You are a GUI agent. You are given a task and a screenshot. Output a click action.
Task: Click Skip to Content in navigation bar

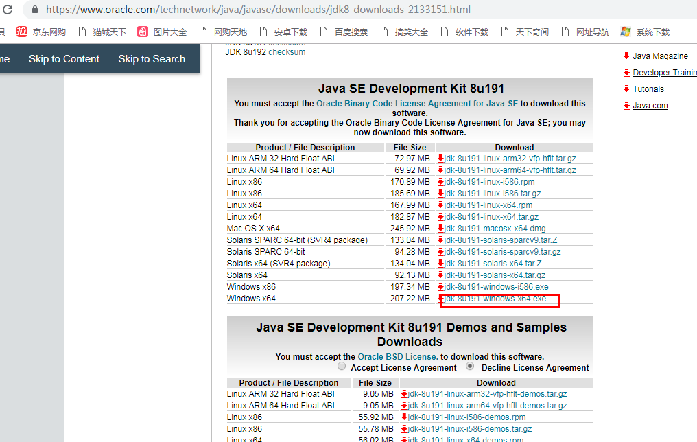[64, 59]
